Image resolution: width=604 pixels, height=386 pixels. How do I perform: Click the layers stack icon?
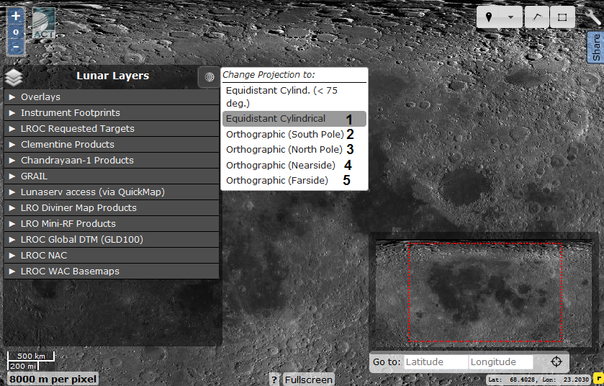click(14, 78)
